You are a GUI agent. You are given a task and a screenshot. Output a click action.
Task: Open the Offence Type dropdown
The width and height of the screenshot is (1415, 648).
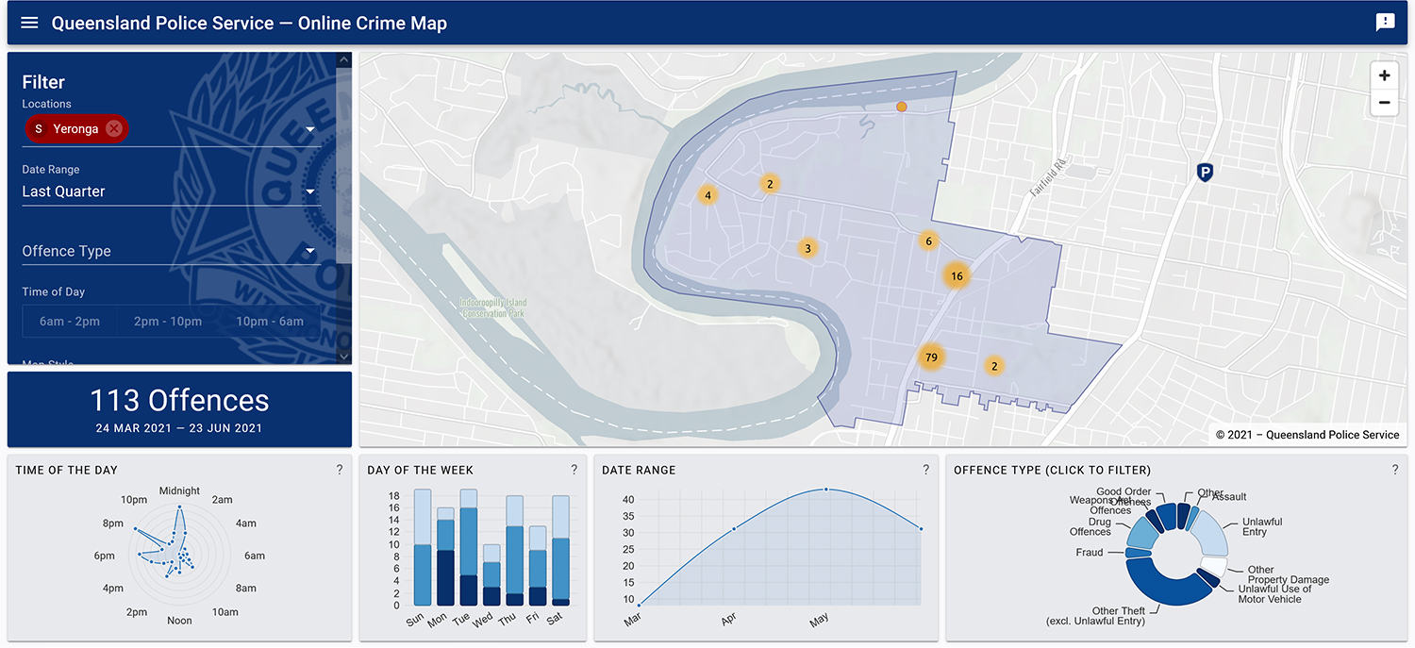pos(171,251)
